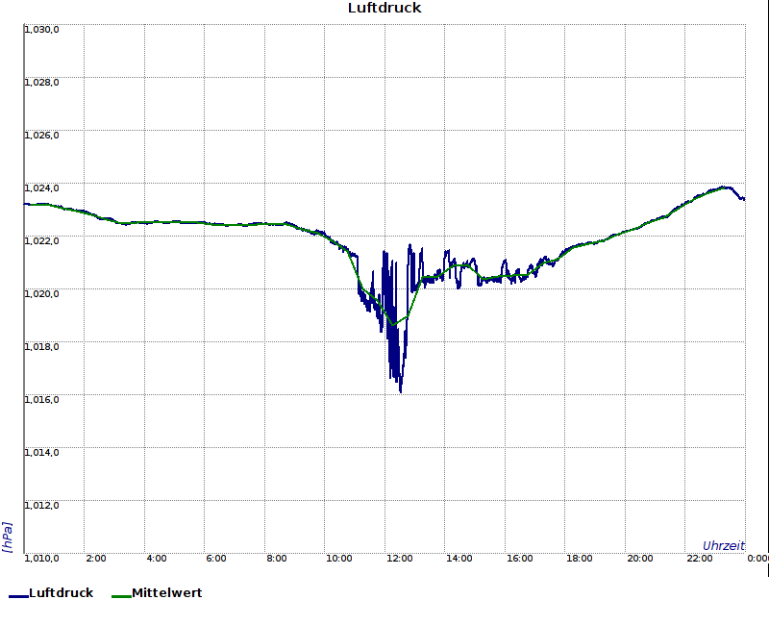Click the 1,022,0 y-axis value
The width and height of the screenshot is (769, 625).
click(x=41, y=241)
